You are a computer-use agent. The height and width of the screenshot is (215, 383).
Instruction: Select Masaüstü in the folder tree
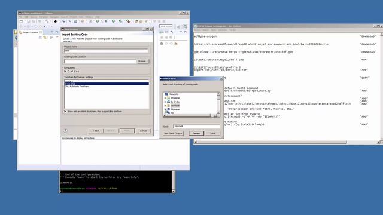[173, 94]
